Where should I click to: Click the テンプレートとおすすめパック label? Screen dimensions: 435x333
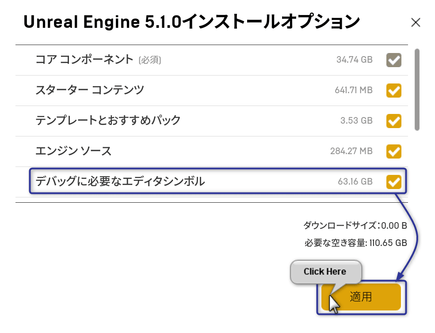pyautogui.click(x=107, y=121)
